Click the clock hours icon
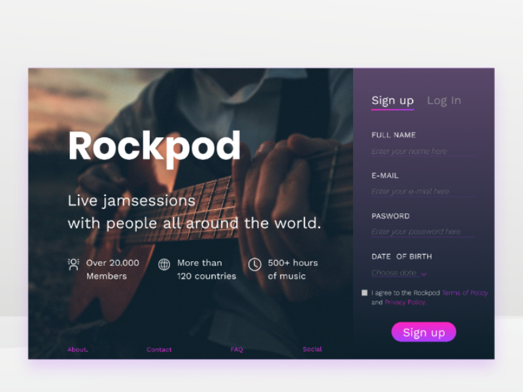This screenshot has height=392, width=523. pyautogui.click(x=254, y=265)
